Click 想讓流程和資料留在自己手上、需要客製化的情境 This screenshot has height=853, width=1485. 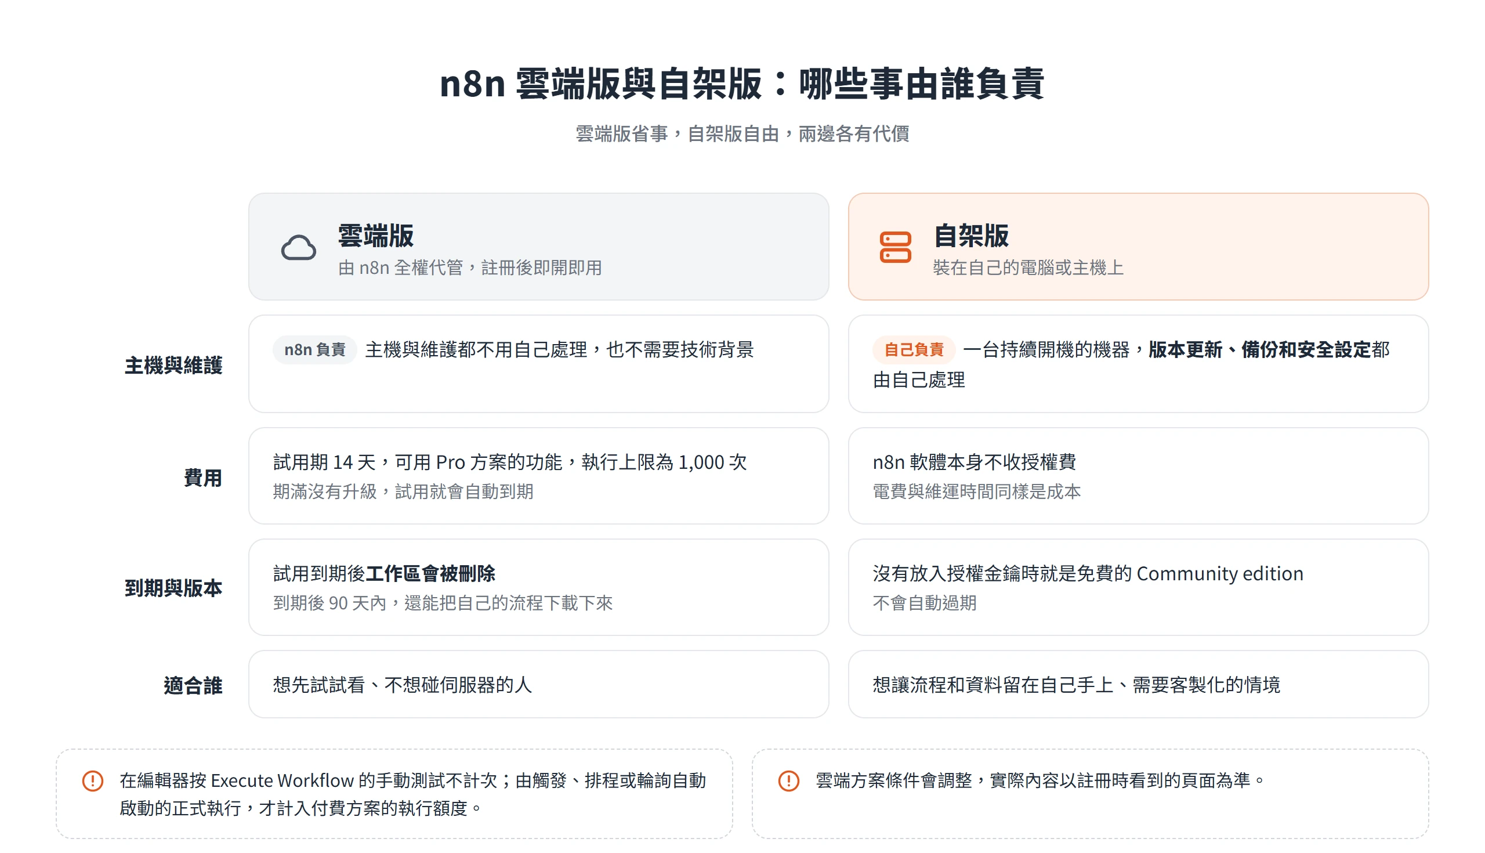(x=1076, y=685)
